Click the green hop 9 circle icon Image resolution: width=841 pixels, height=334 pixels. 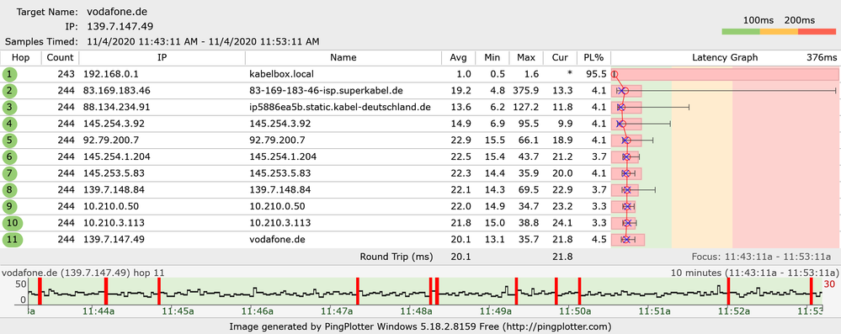[9, 206]
